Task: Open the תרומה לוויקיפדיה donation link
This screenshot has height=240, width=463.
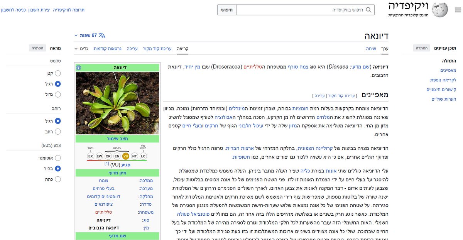Action: click(69, 10)
